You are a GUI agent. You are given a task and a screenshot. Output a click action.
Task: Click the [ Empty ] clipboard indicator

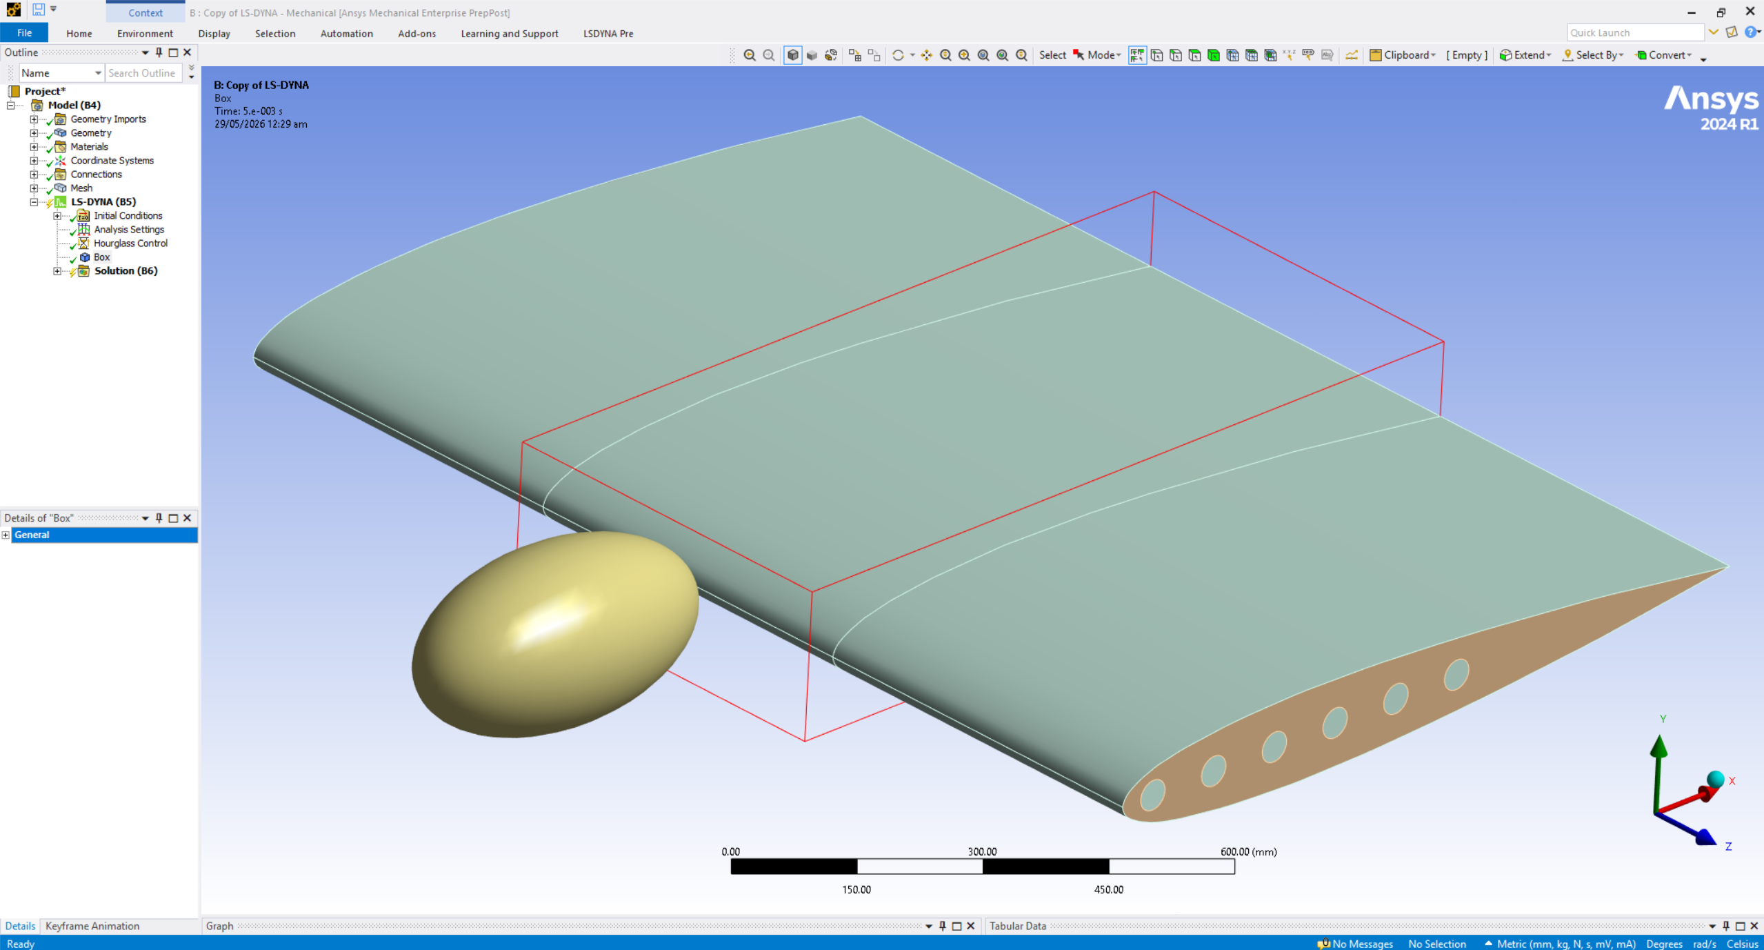tap(1467, 55)
